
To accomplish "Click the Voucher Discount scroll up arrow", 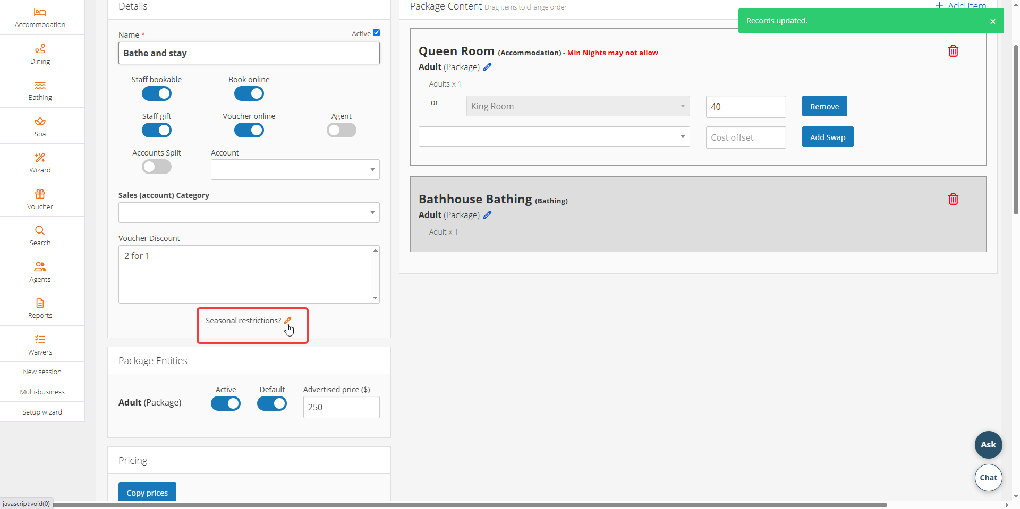I will [x=375, y=250].
